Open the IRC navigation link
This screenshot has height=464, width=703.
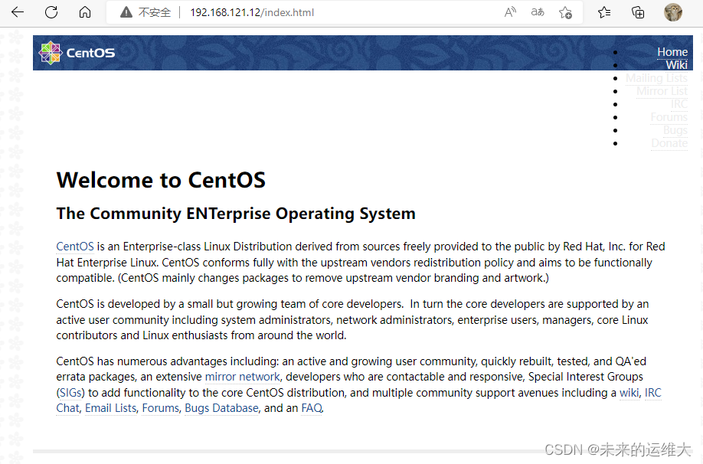pyautogui.click(x=678, y=104)
